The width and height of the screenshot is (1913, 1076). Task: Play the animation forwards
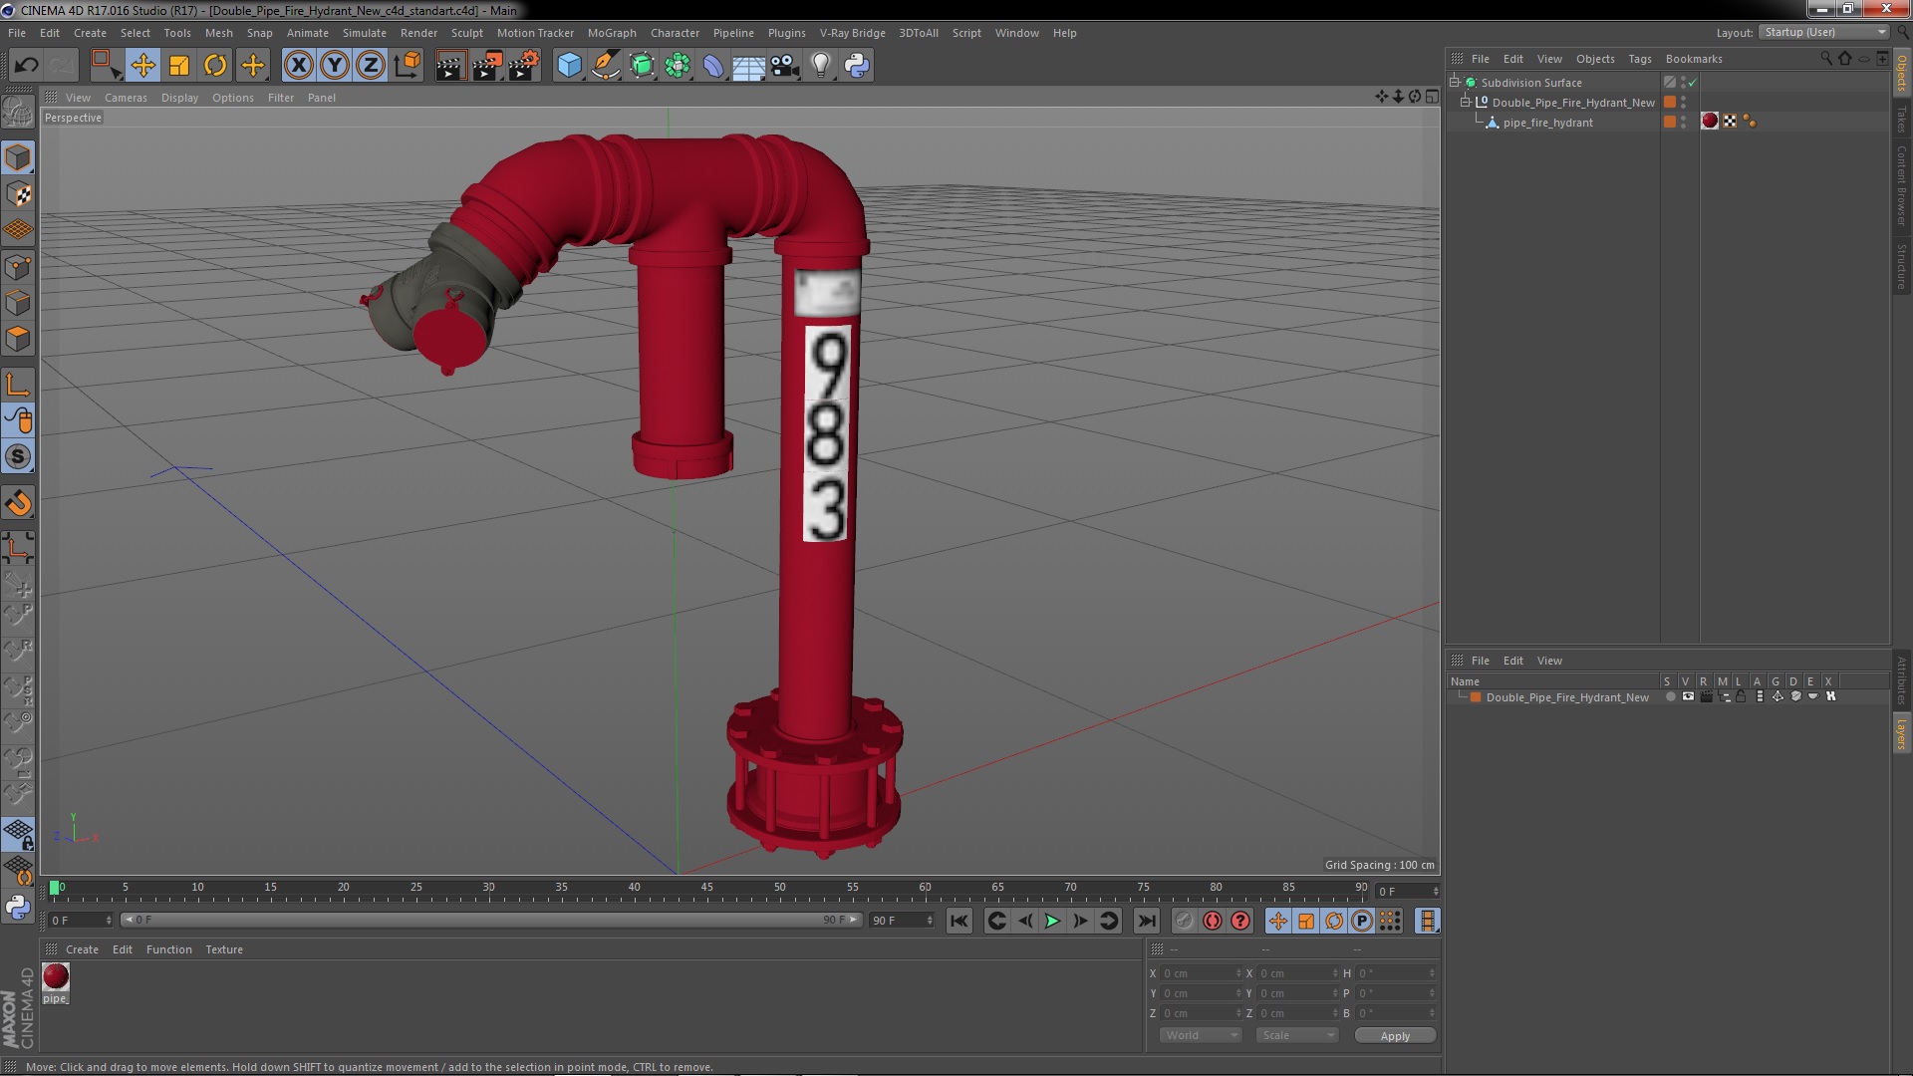[x=1052, y=922]
